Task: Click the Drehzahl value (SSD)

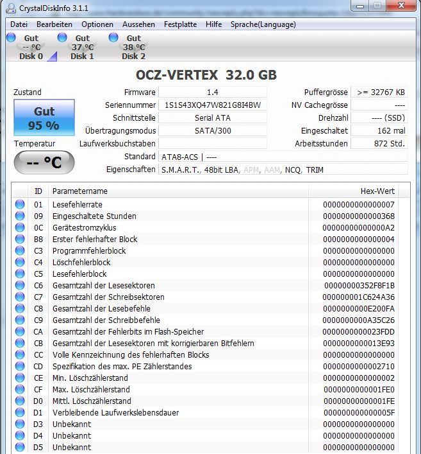Action: (x=379, y=118)
